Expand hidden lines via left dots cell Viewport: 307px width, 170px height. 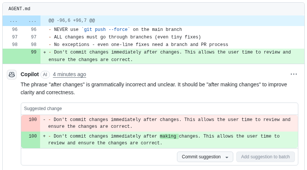14,21
